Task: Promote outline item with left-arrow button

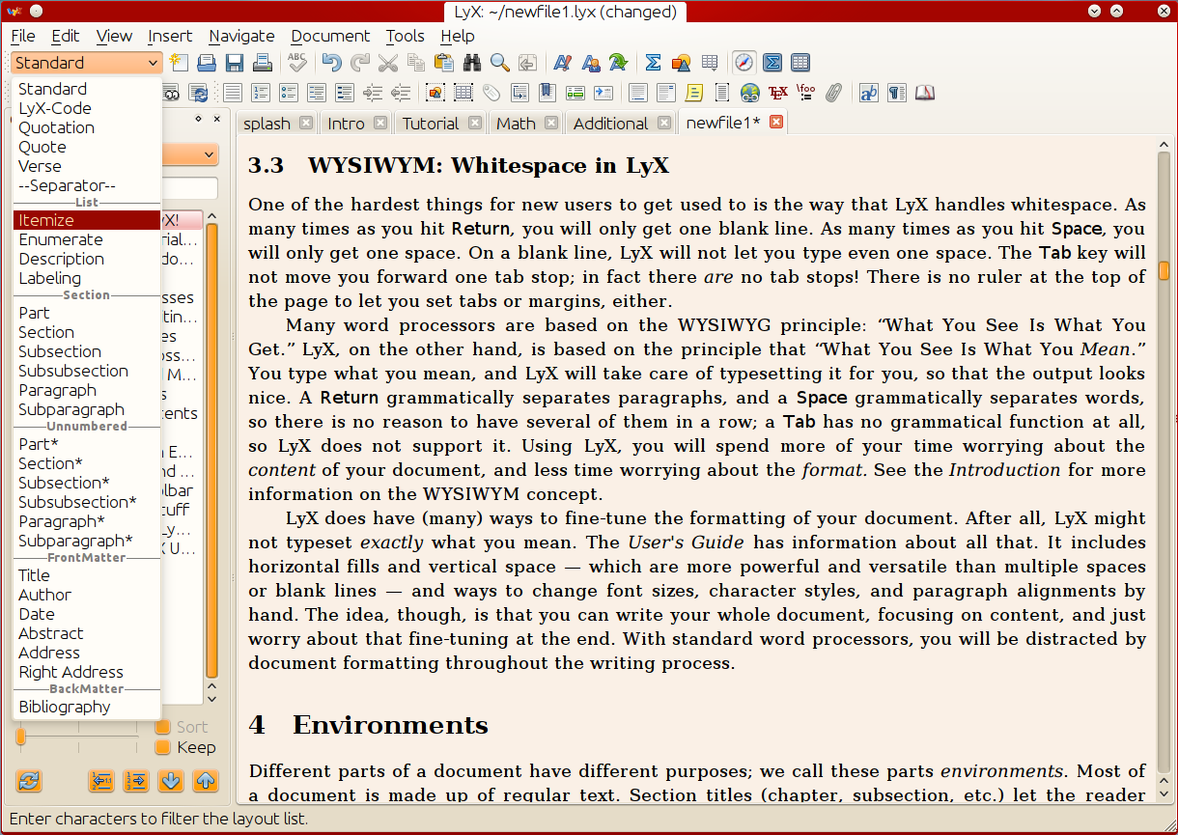Action: pos(101,781)
